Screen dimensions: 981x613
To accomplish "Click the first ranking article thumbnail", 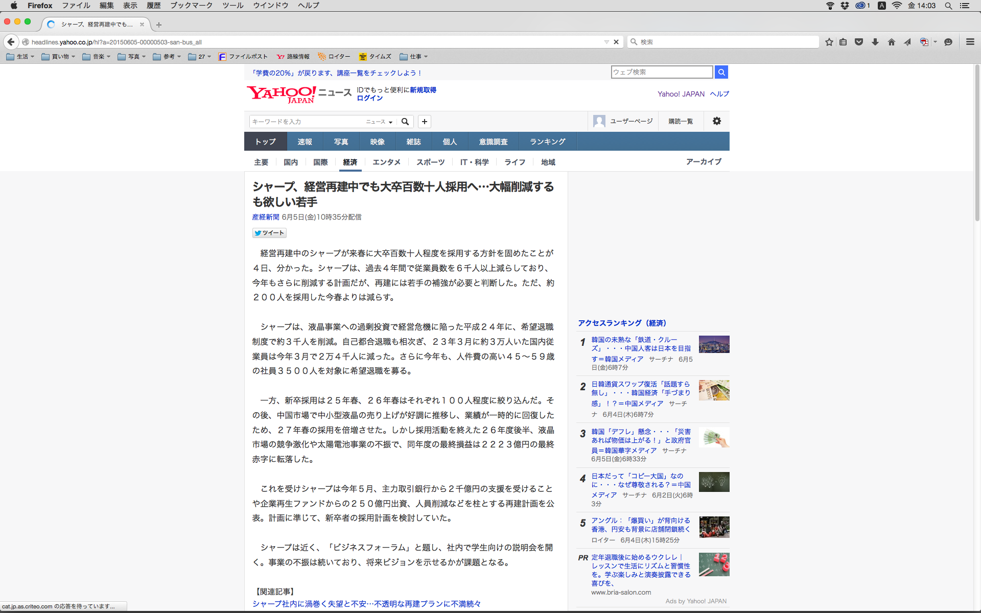I will click(714, 344).
